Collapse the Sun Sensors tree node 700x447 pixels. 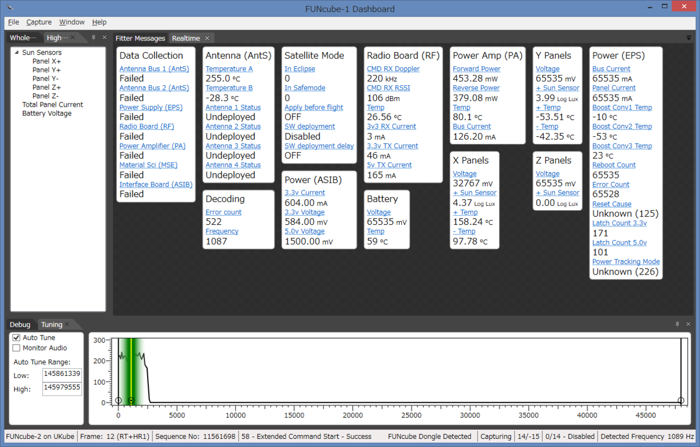(x=16, y=53)
